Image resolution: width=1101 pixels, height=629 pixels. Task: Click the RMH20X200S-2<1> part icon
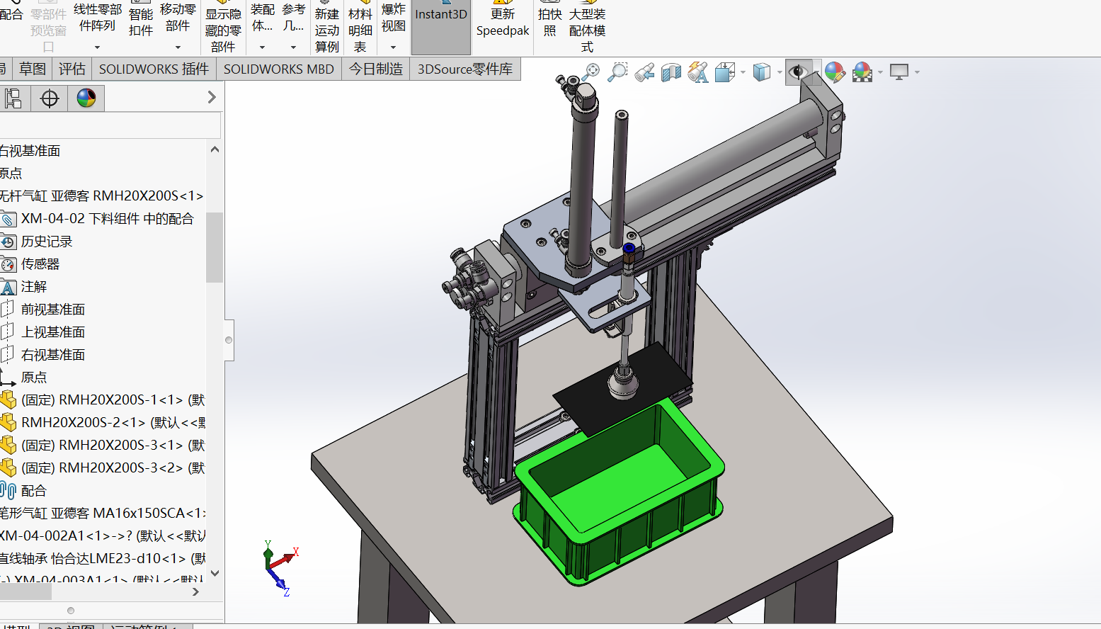click(x=8, y=422)
